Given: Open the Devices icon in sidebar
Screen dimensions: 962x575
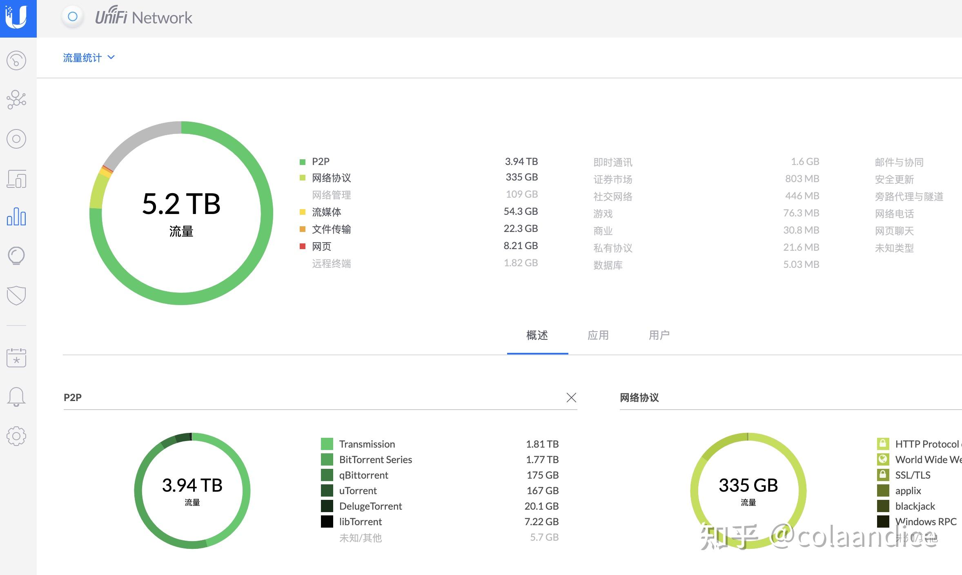Looking at the screenshot, I should [16, 139].
